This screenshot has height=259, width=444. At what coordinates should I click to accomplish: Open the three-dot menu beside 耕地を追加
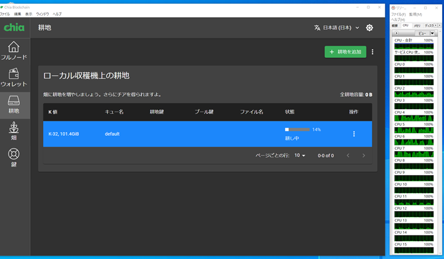pyautogui.click(x=372, y=52)
